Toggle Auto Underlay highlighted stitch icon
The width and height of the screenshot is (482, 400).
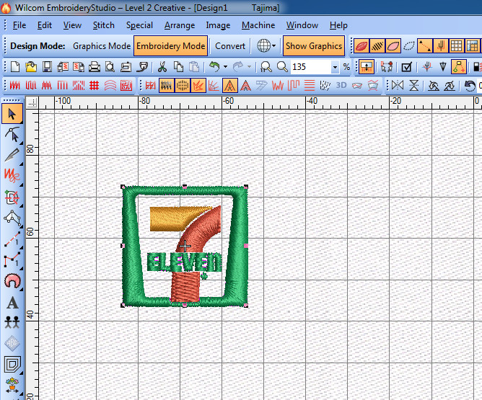pos(166,86)
